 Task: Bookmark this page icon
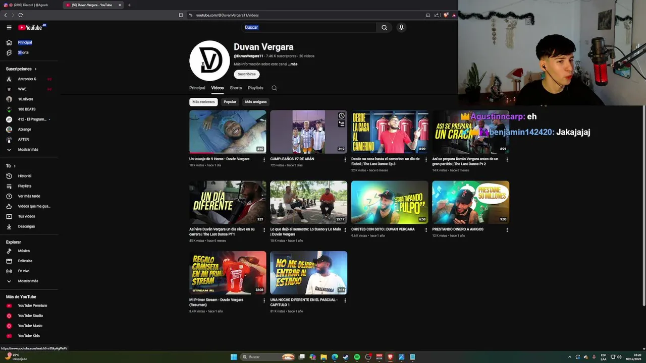pos(181,15)
